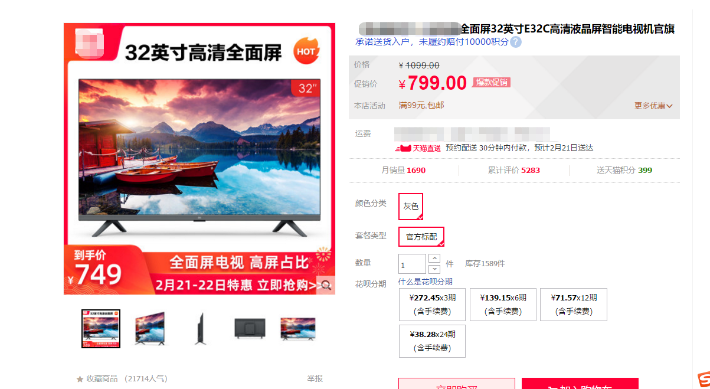Image resolution: width=710 pixels, height=389 pixels.
Task: Click the help question mark beside 10000积分
Action: click(x=516, y=42)
